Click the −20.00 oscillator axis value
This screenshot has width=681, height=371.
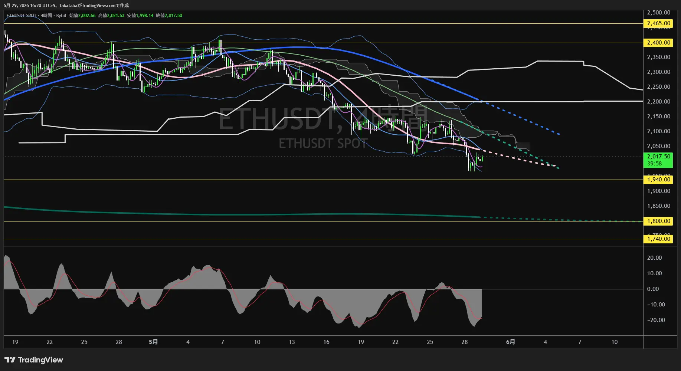coord(656,320)
